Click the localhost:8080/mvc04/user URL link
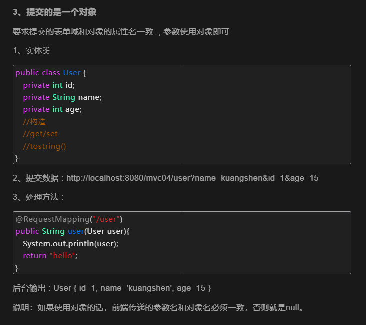 point(192,178)
